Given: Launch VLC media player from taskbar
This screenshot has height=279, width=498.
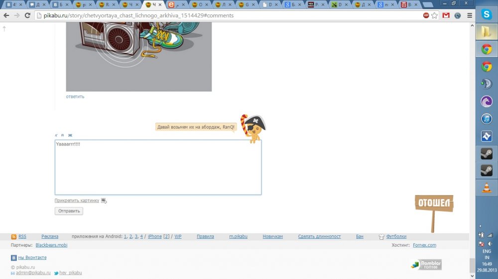Looking at the screenshot, I should coord(487,188).
